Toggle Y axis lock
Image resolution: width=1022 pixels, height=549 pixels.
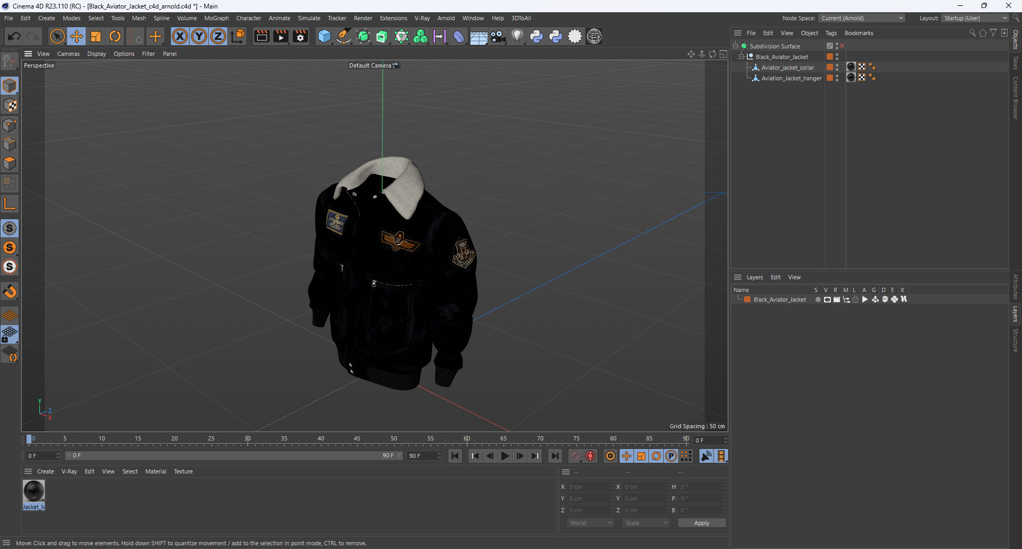[199, 36]
